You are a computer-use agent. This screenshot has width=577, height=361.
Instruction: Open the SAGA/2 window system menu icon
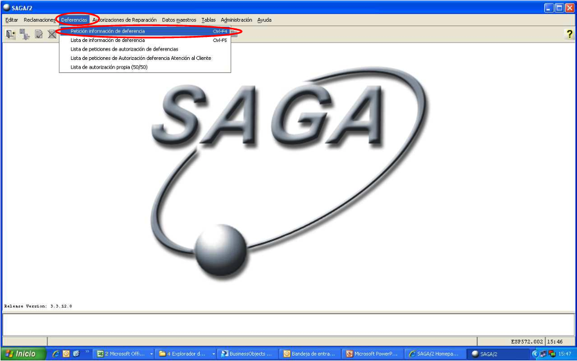[7, 8]
